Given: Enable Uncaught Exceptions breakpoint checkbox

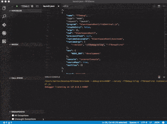Looking at the screenshot, I should [13, 119].
